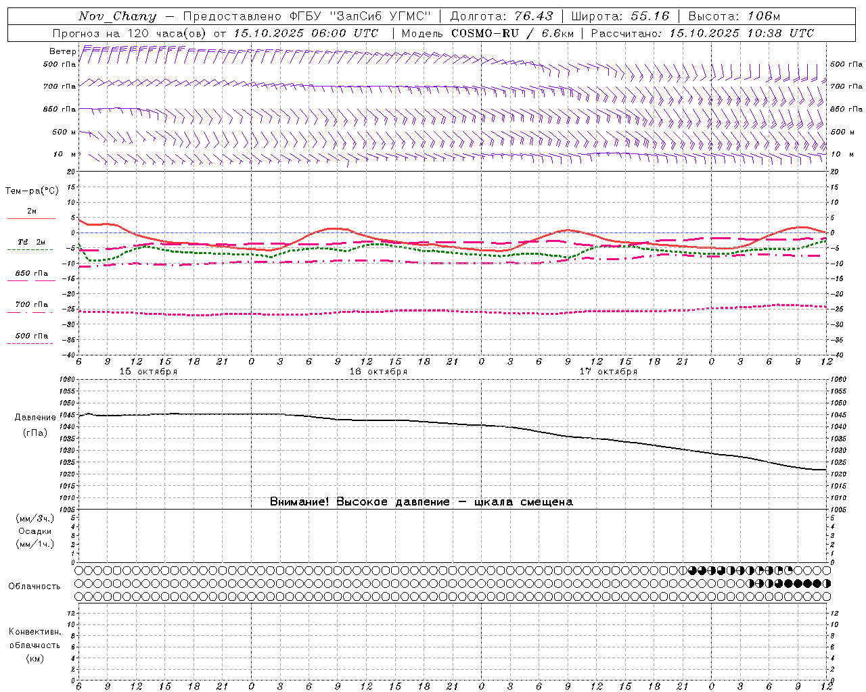Click the (мм/1ч.) precipitation unit label
The image size is (866, 692).
click(x=35, y=544)
